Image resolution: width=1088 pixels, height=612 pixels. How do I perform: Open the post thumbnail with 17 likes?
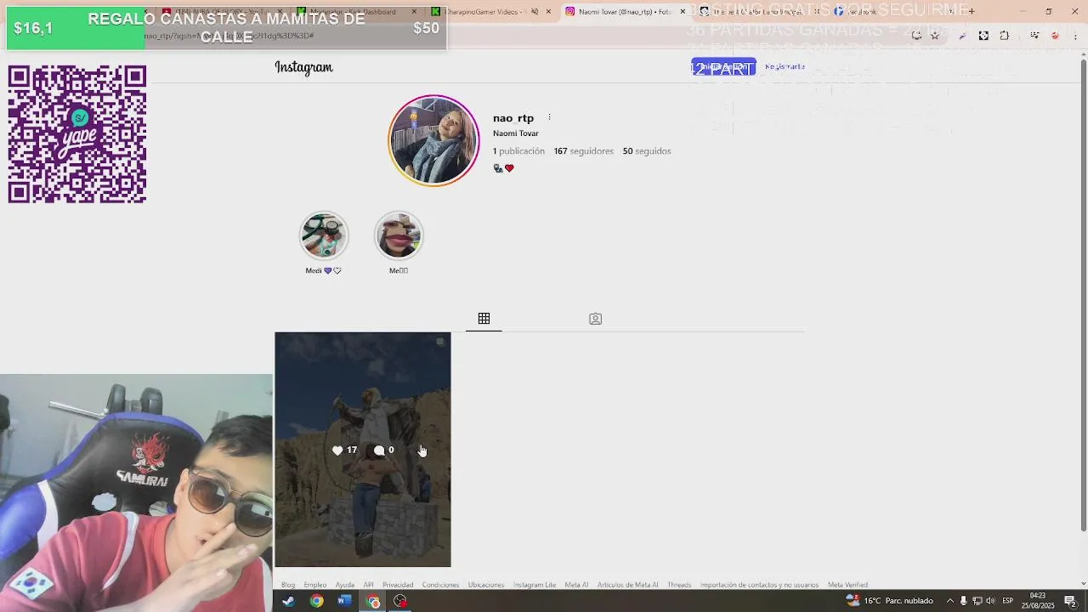click(x=363, y=450)
